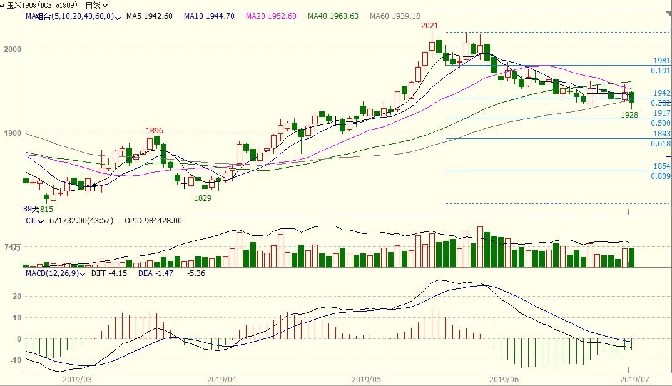Click the OPID 984428.00 open interest label
Viewport: 672px width, 386px height.
[x=153, y=221]
